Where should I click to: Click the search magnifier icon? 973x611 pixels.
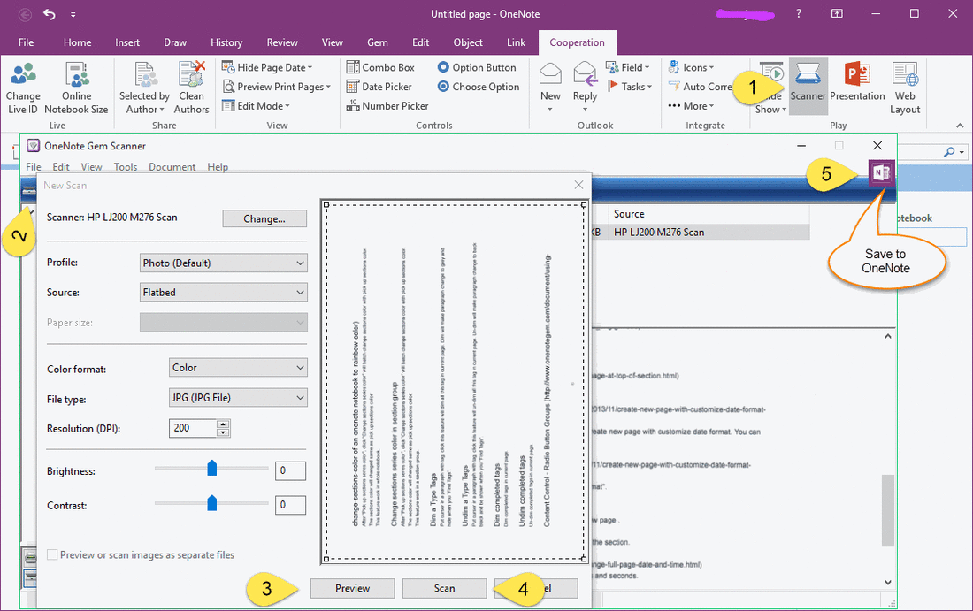[x=949, y=151]
